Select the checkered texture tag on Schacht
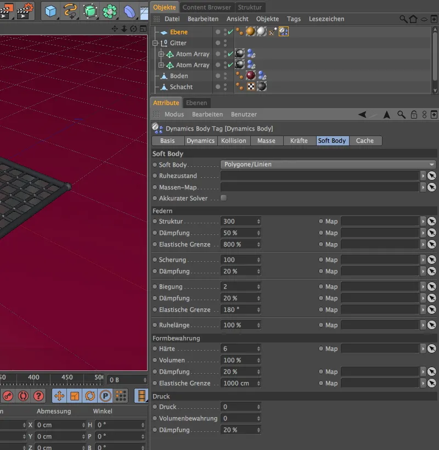Screen dimensions: 439x450 (251, 86)
